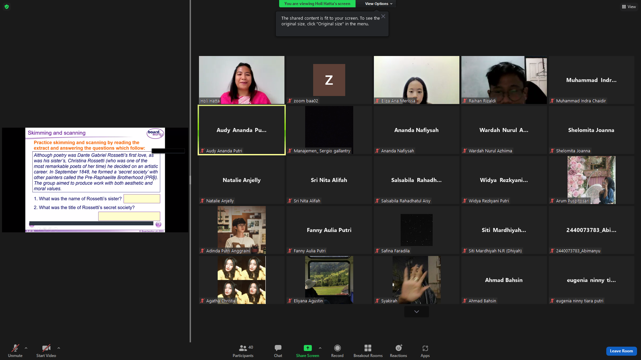Select Eliyana Agustin's video tile
The width and height of the screenshot is (641, 360).
(329, 280)
